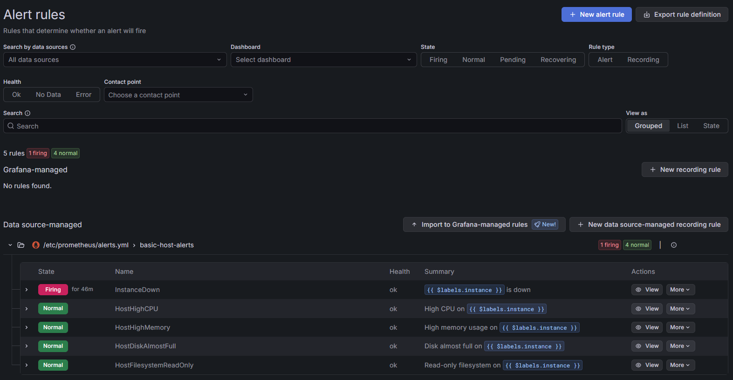Filter state by Firing

click(438, 60)
